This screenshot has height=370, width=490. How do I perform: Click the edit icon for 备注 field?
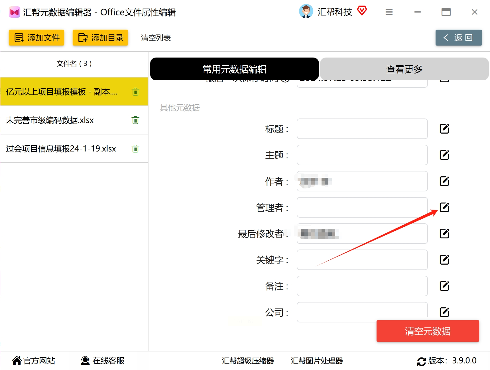(x=444, y=286)
